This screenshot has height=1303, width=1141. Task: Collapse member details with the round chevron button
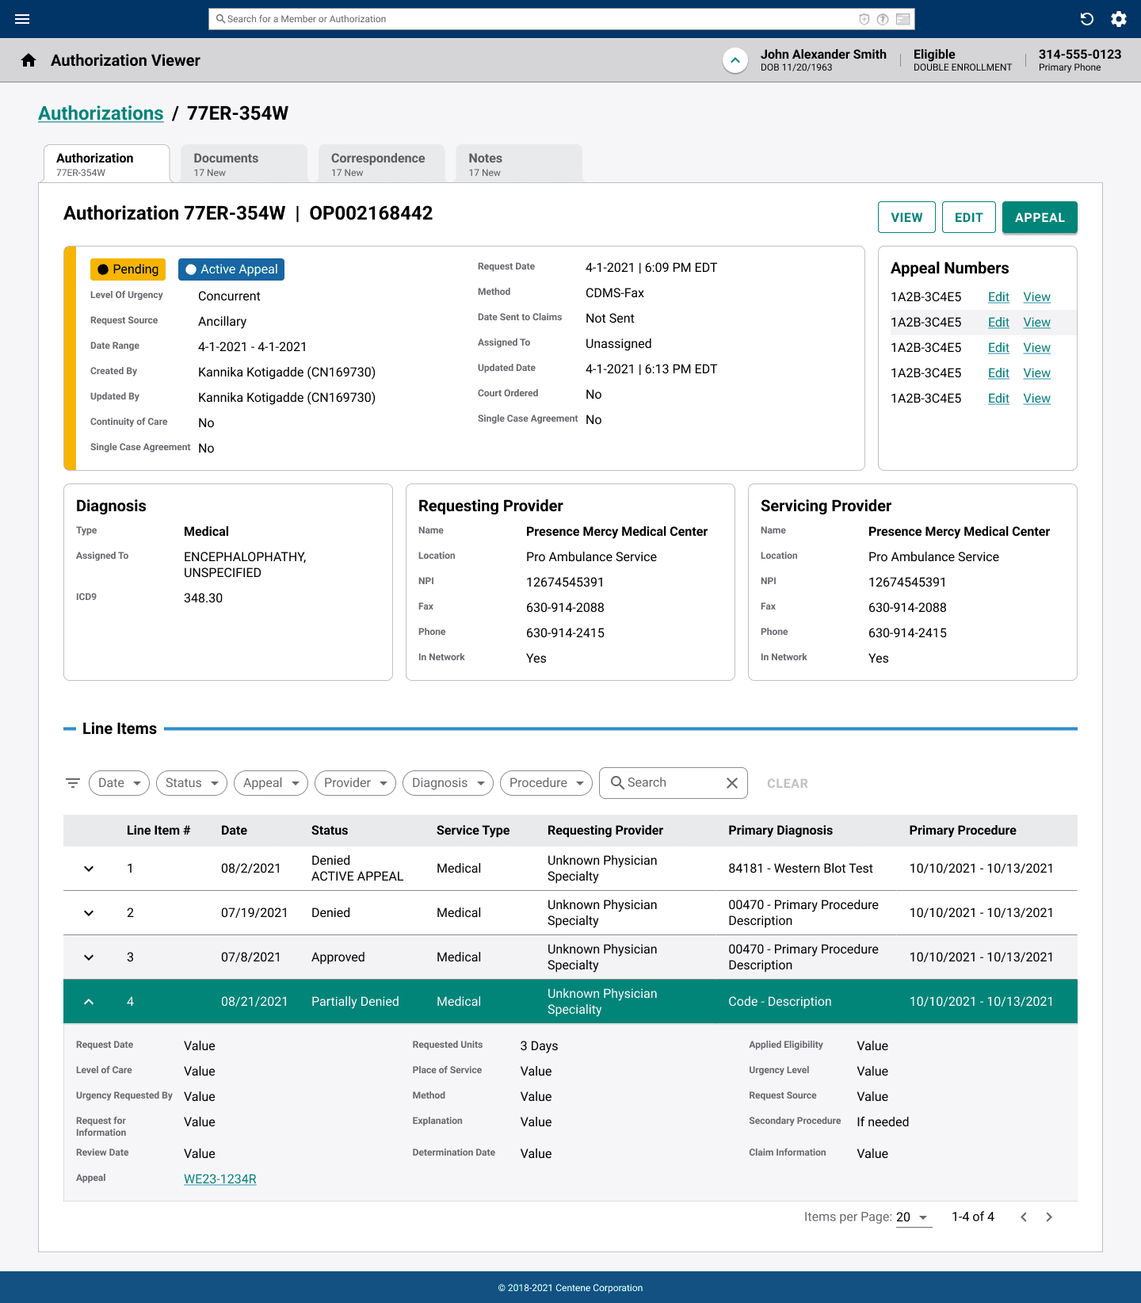735,60
